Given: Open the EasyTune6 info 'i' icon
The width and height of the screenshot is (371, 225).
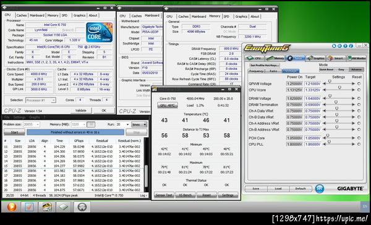Looking at the screenshot, I should point(351,46).
